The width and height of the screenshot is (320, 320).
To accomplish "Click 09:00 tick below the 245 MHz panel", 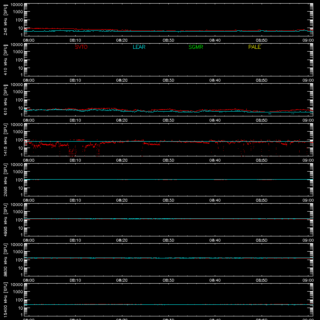I will click(x=308, y=40).
